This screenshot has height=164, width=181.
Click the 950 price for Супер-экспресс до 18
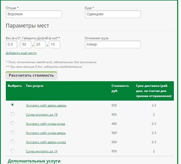pos(114,115)
